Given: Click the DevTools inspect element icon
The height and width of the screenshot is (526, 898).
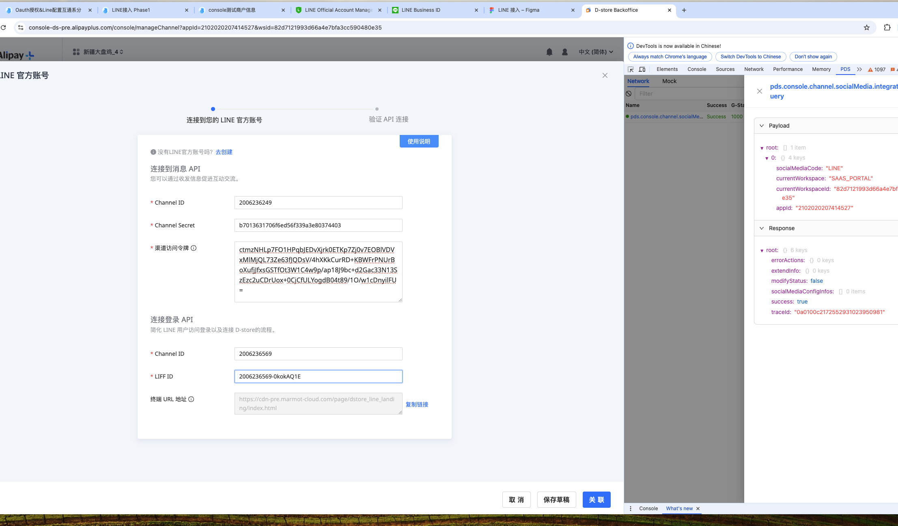Looking at the screenshot, I should (x=631, y=69).
